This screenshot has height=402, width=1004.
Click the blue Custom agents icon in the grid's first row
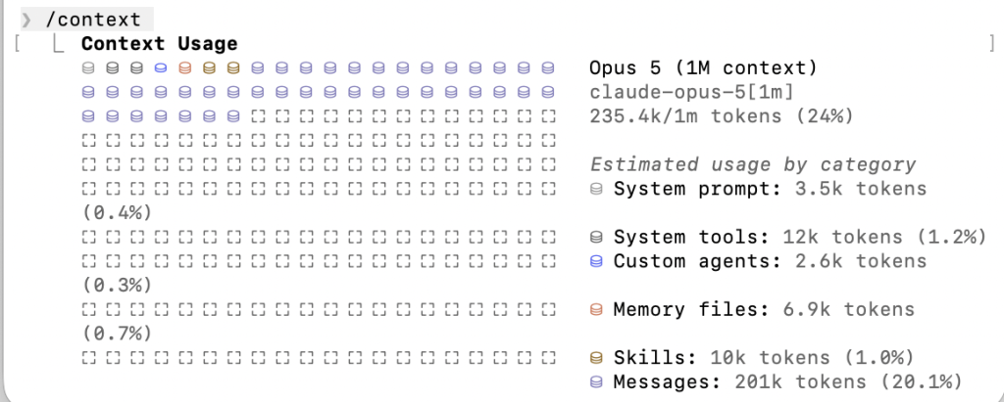pos(161,67)
